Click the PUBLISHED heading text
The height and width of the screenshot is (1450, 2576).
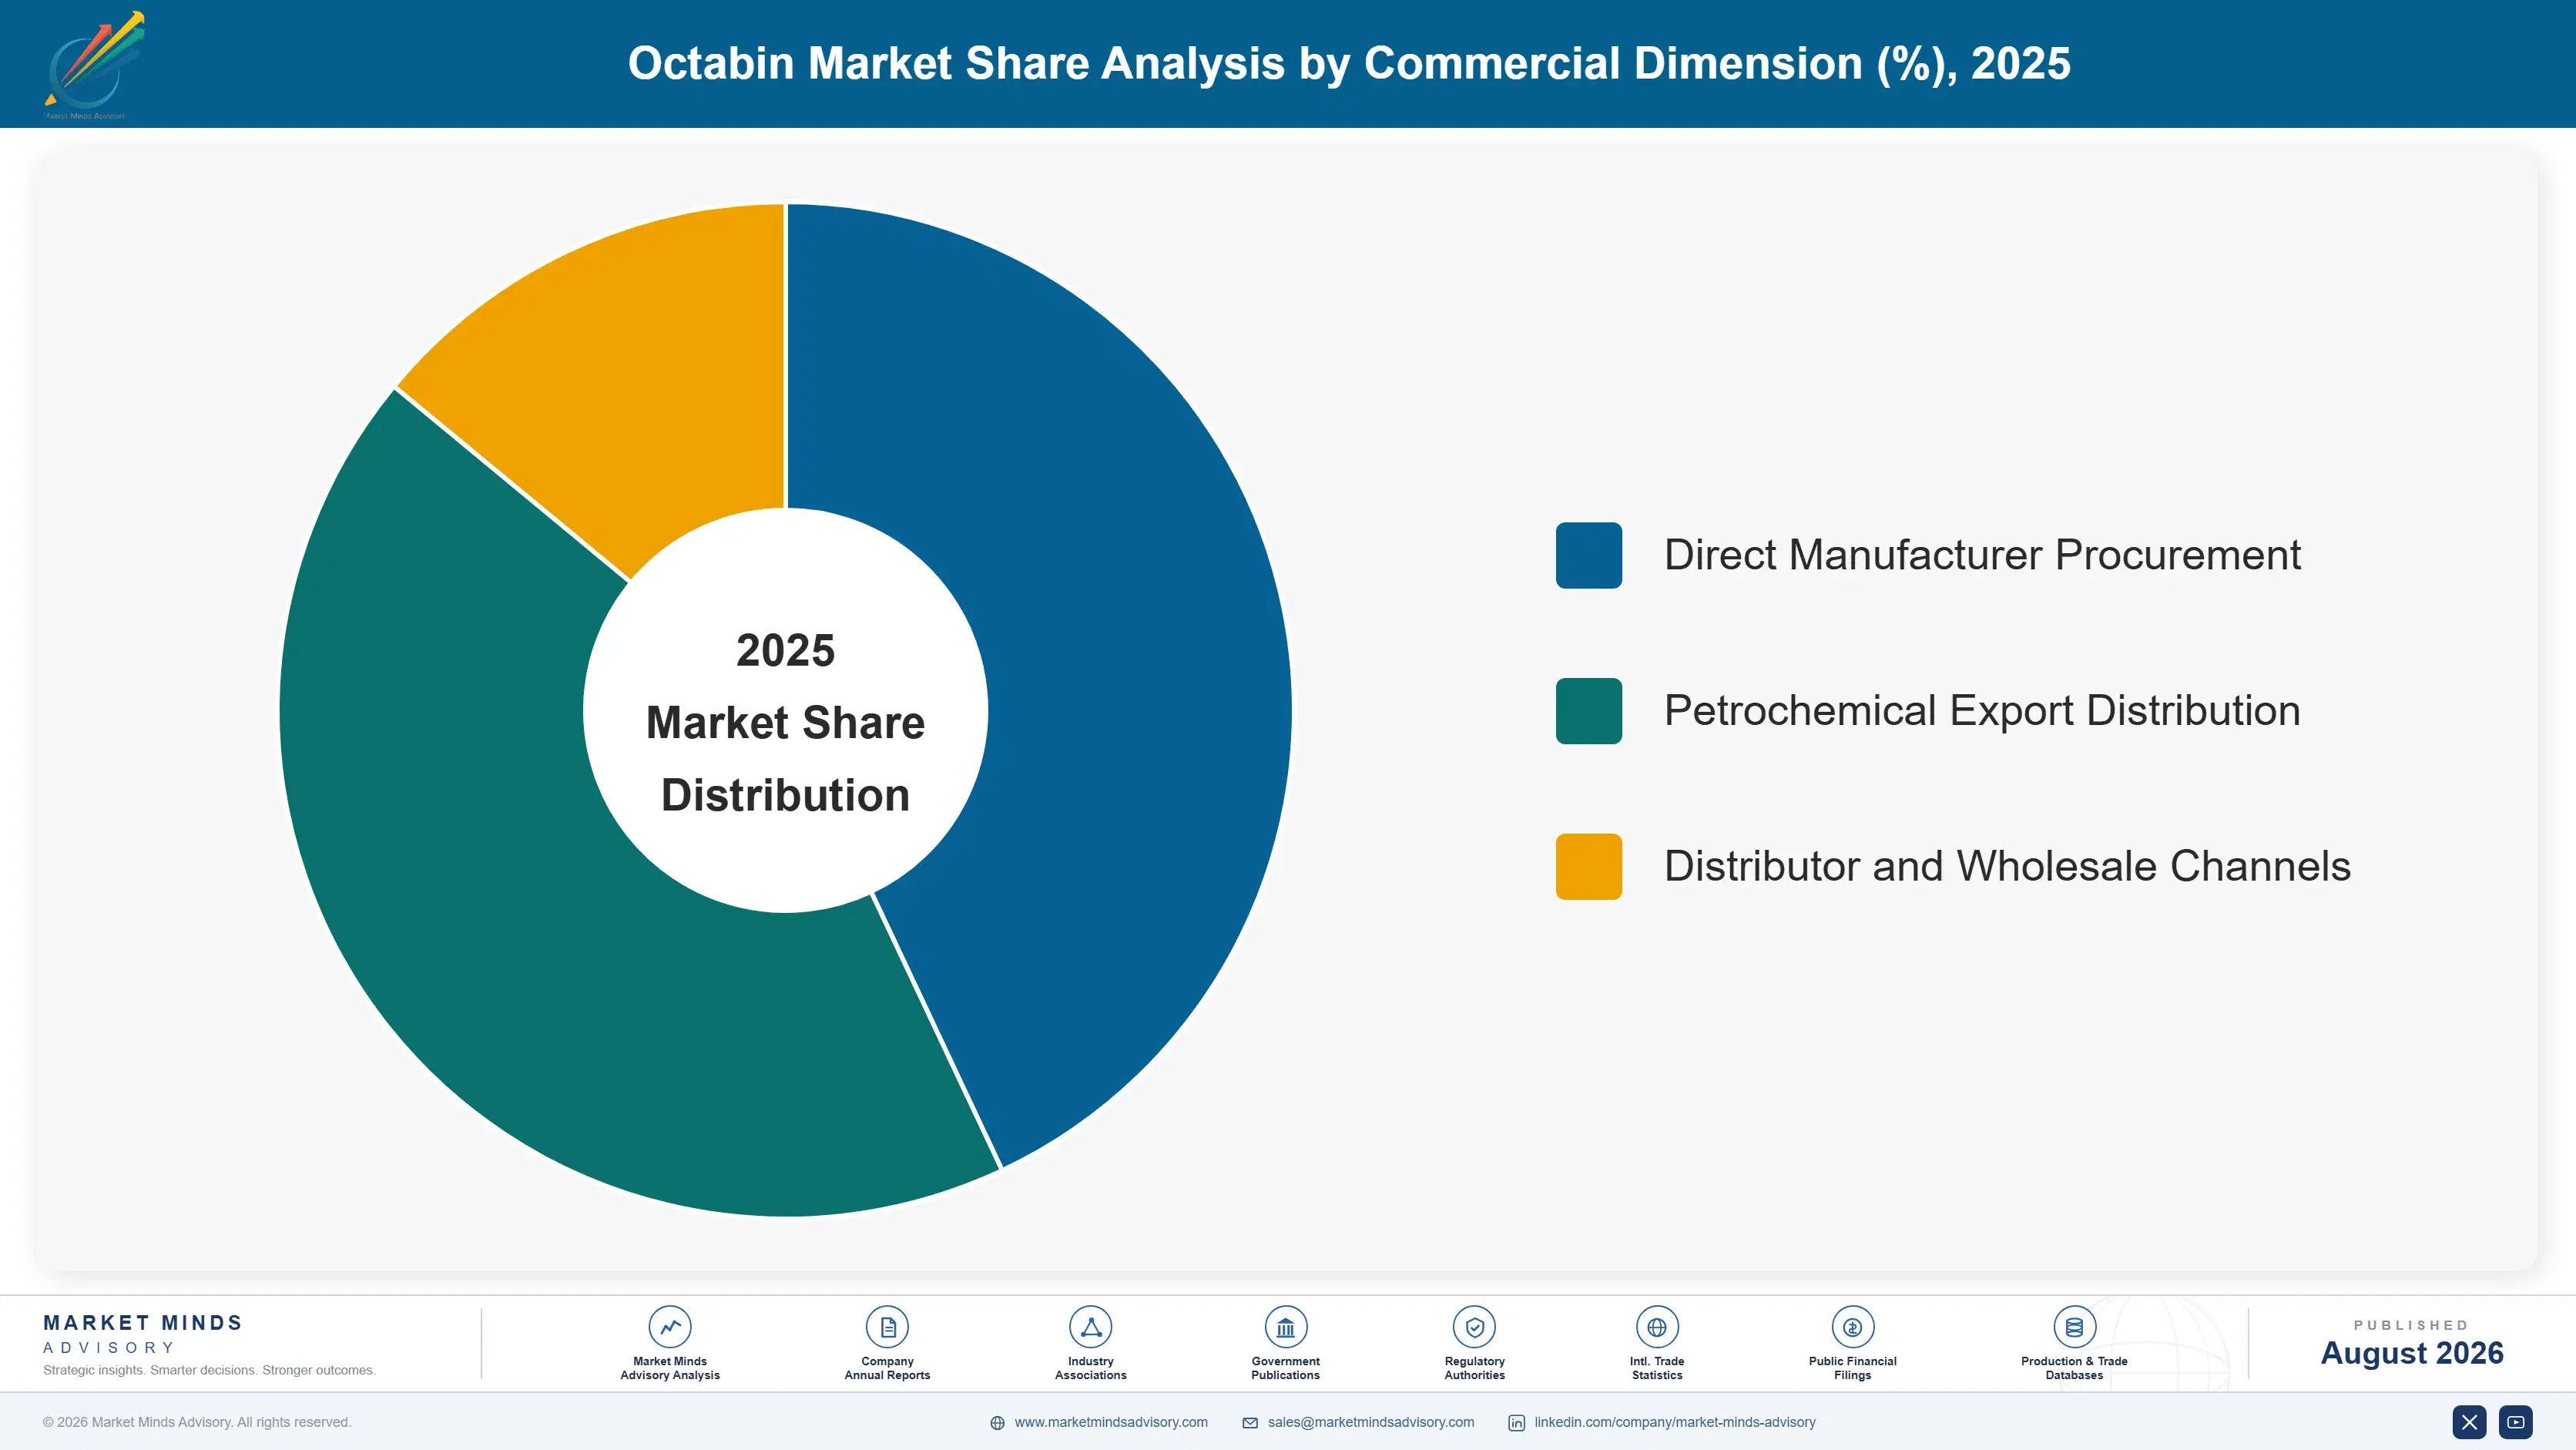(x=2411, y=1325)
